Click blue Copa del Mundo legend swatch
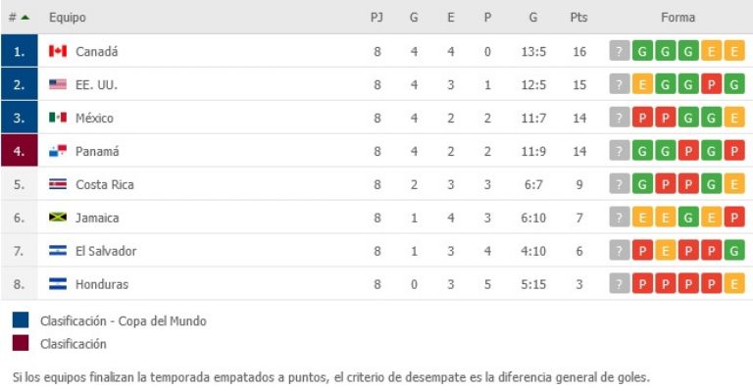The height and width of the screenshot is (391, 753). 21,320
